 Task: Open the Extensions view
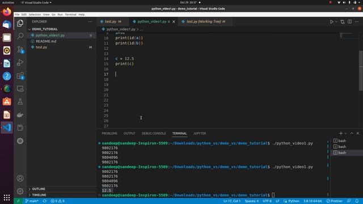pos(20,75)
